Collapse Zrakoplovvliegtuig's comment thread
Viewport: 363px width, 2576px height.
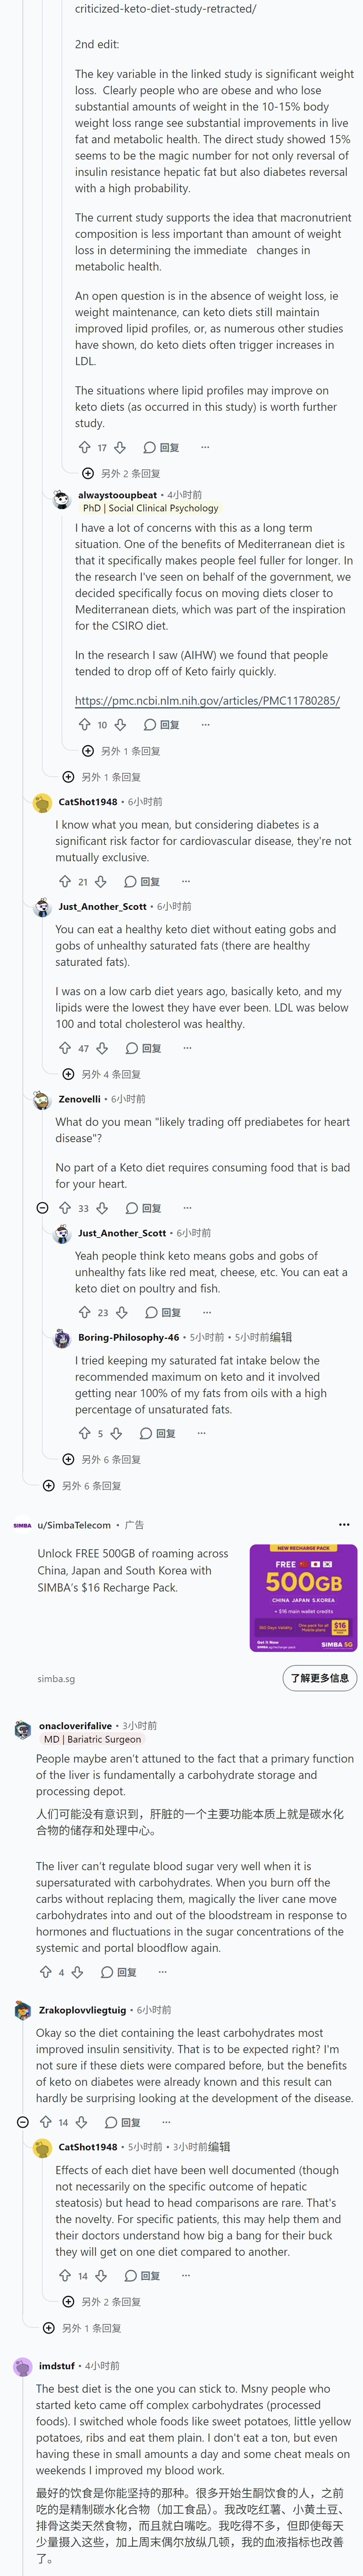[23, 2122]
